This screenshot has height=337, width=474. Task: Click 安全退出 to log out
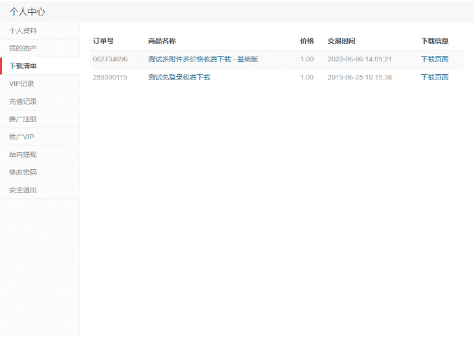tap(23, 190)
